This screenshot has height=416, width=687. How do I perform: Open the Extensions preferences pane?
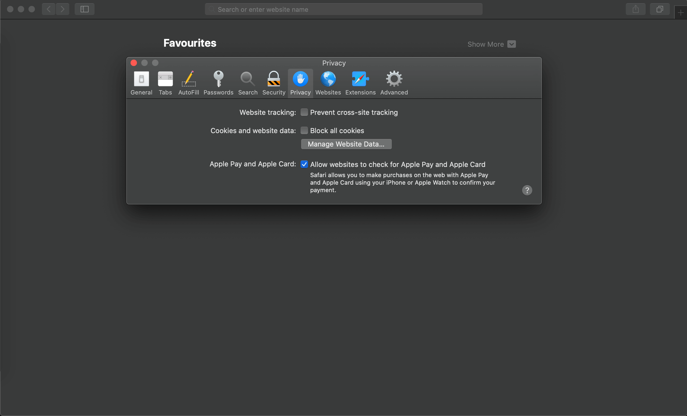coord(360,83)
